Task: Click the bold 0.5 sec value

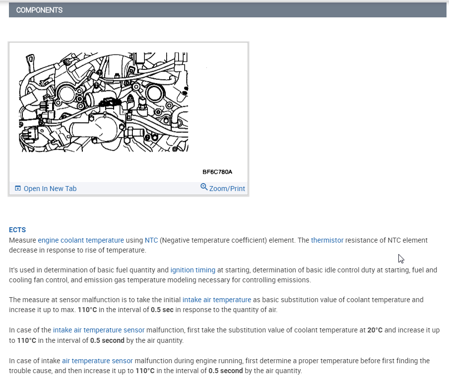Action: 162,310
